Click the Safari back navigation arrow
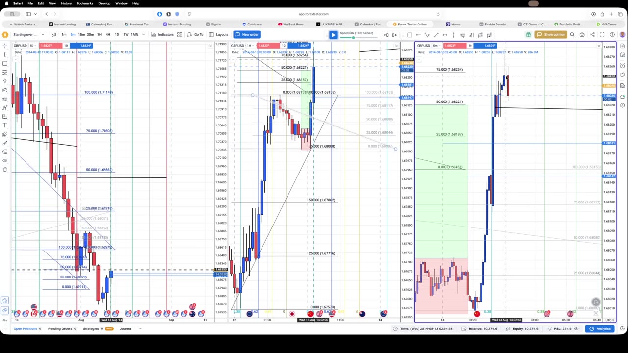 (x=46, y=14)
